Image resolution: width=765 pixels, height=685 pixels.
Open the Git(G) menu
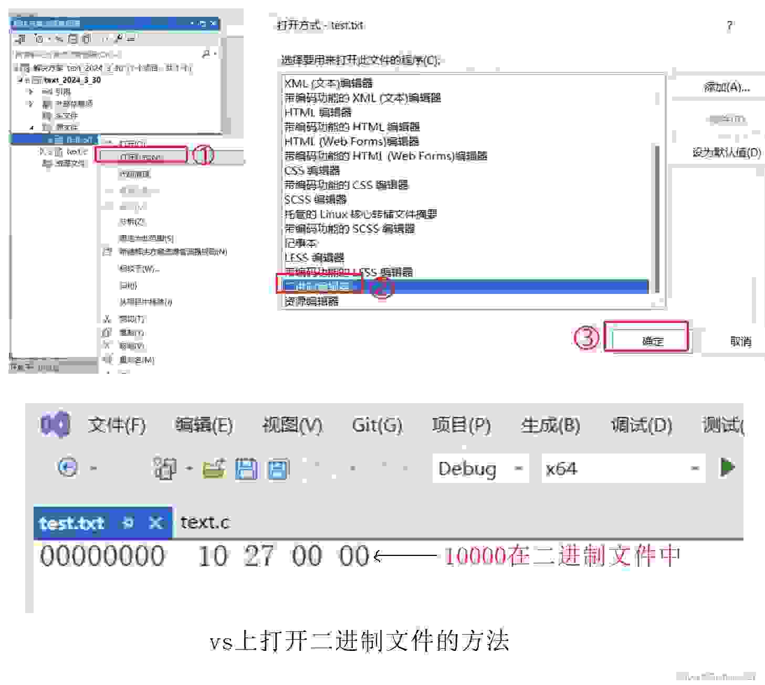click(x=377, y=425)
